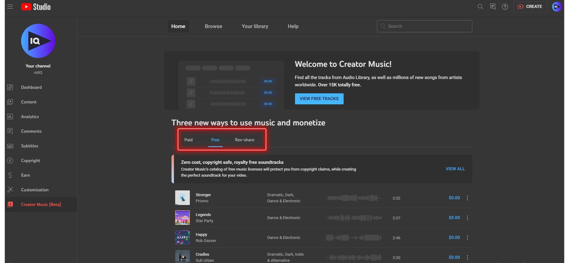Click the Content sidebar icon
The height and width of the screenshot is (263, 568).
[10, 102]
